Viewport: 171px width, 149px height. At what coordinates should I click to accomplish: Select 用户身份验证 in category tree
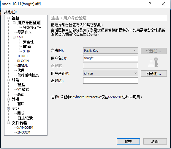click(x=29, y=23)
